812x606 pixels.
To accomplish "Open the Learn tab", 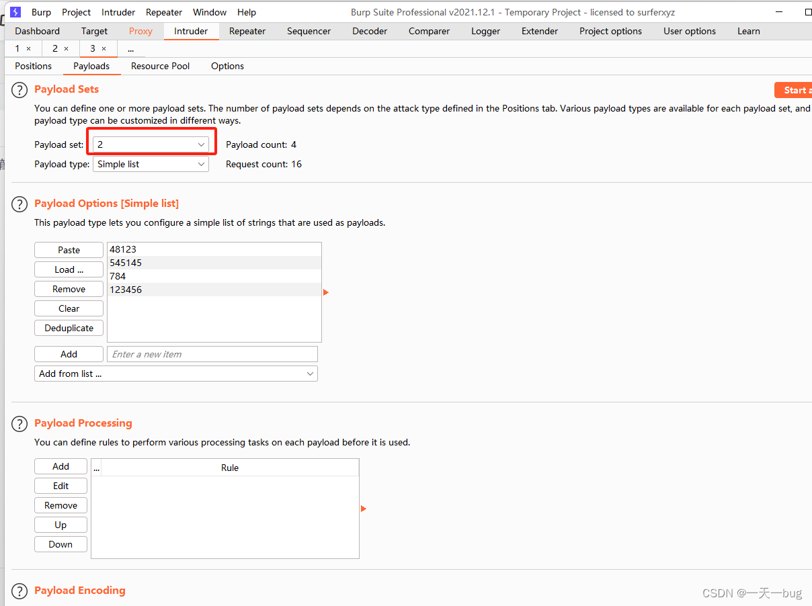I will coord(749,31).
